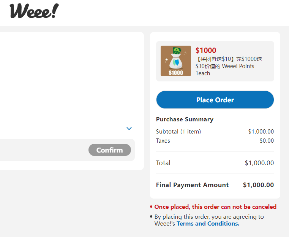
Task: Click the red $1000 price label
Action: pos(206,50)
